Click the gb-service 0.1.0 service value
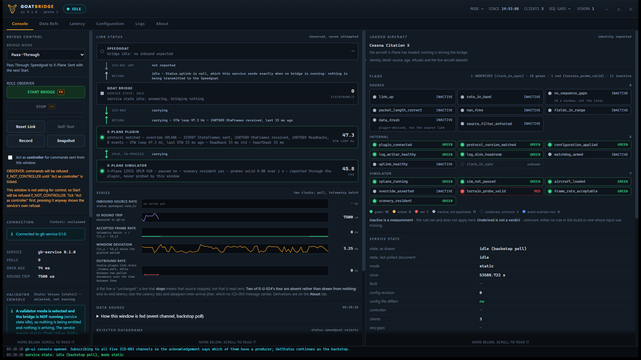The height and width of the screenshot is (360, 641). pos(57,252)
